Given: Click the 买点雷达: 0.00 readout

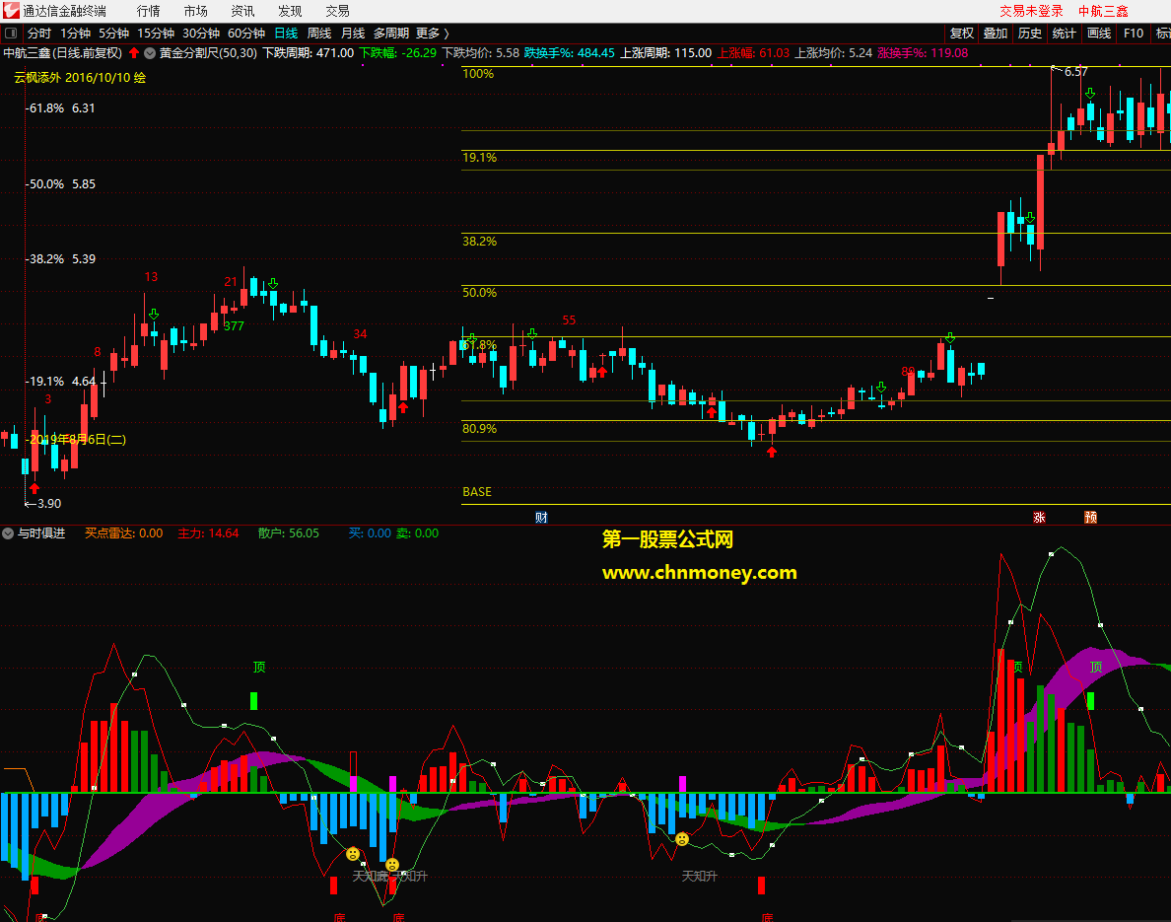Looking at the screenshot, I should pos(124,533).
